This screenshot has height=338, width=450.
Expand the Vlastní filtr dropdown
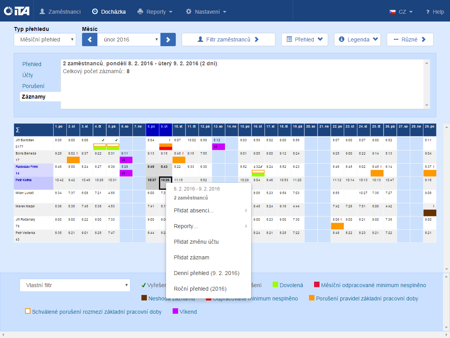[x=75, y=285]
